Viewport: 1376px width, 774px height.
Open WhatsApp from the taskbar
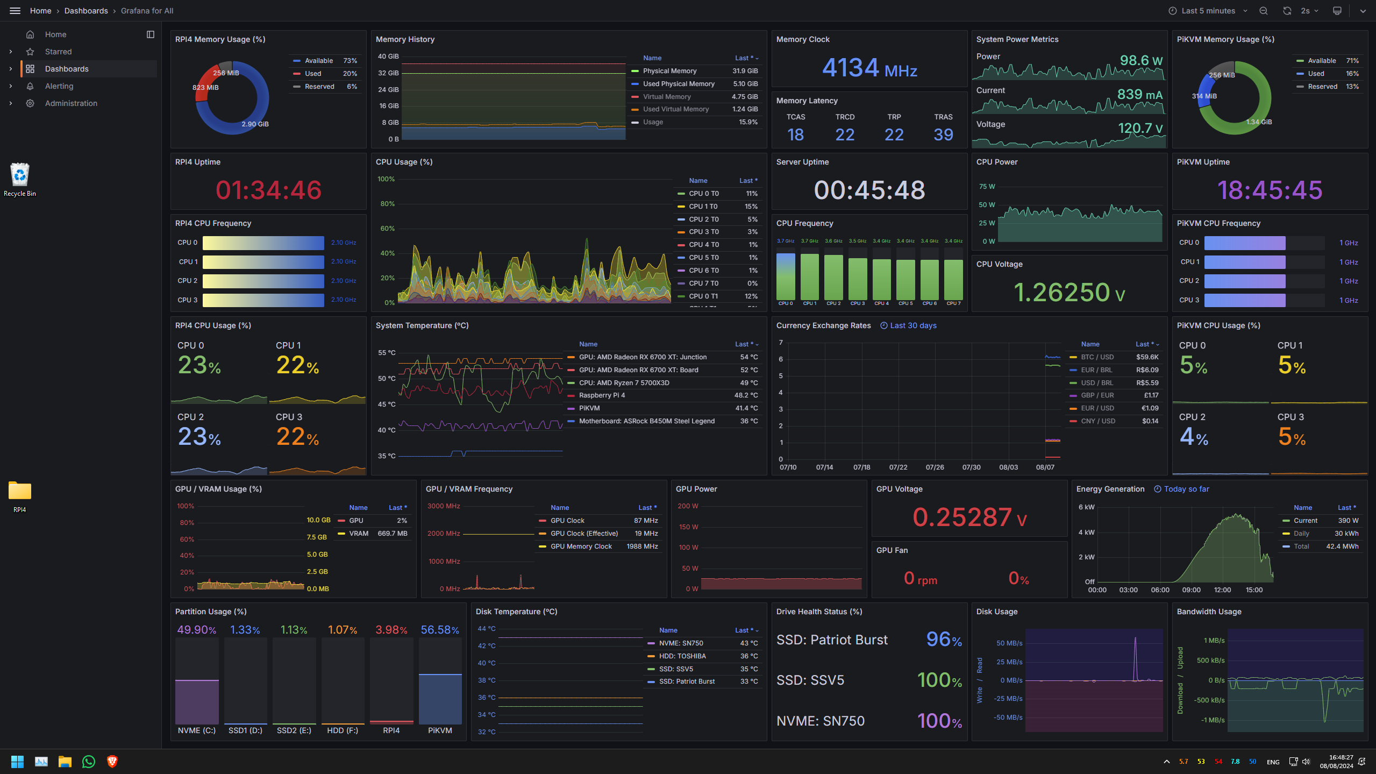89,762
